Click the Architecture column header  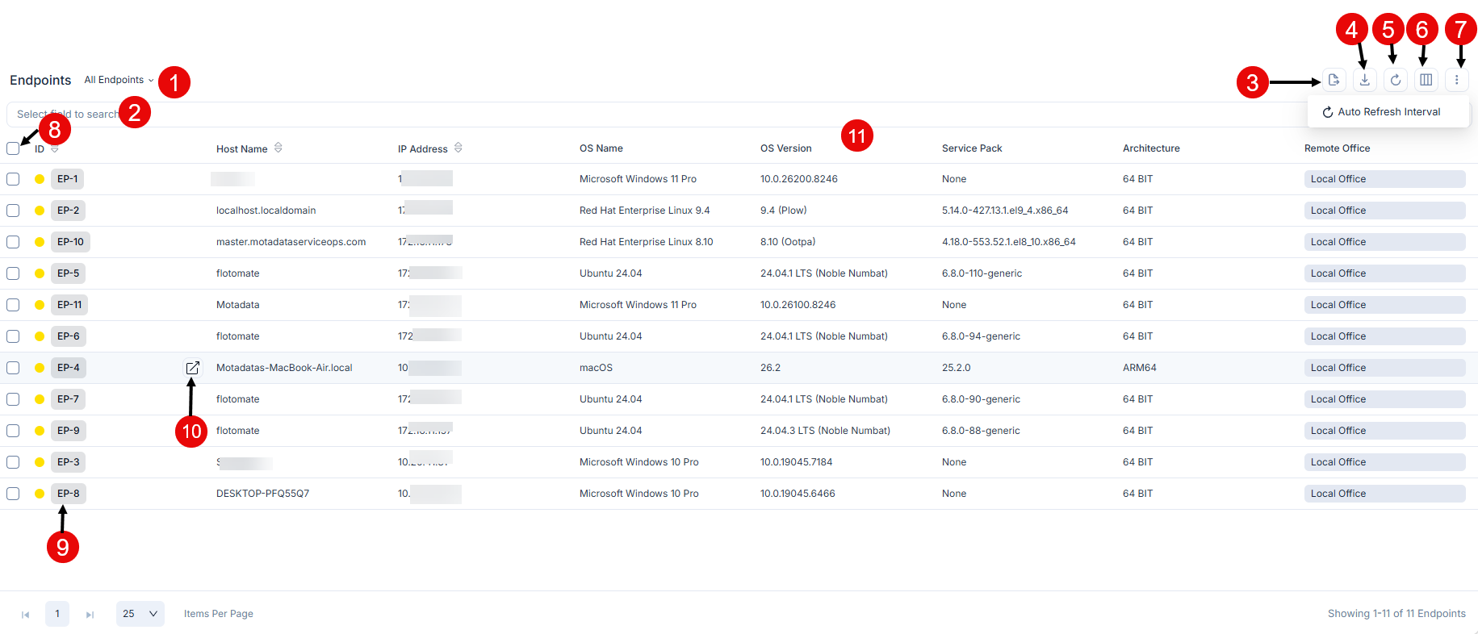[x=1151, y=148]
